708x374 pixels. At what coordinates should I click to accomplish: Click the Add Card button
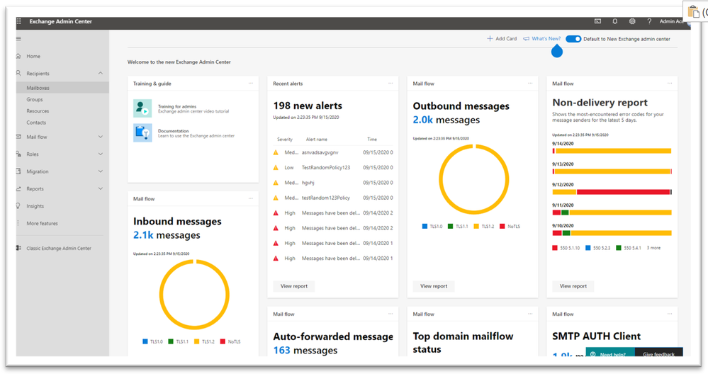pyautogui.click(x=502, y=39)
